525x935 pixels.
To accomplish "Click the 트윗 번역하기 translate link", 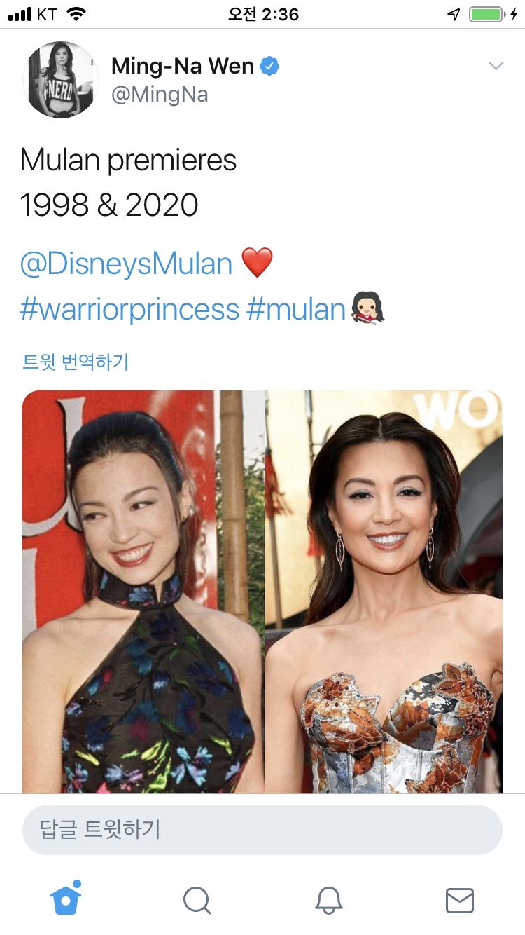I will coord(76,362).
